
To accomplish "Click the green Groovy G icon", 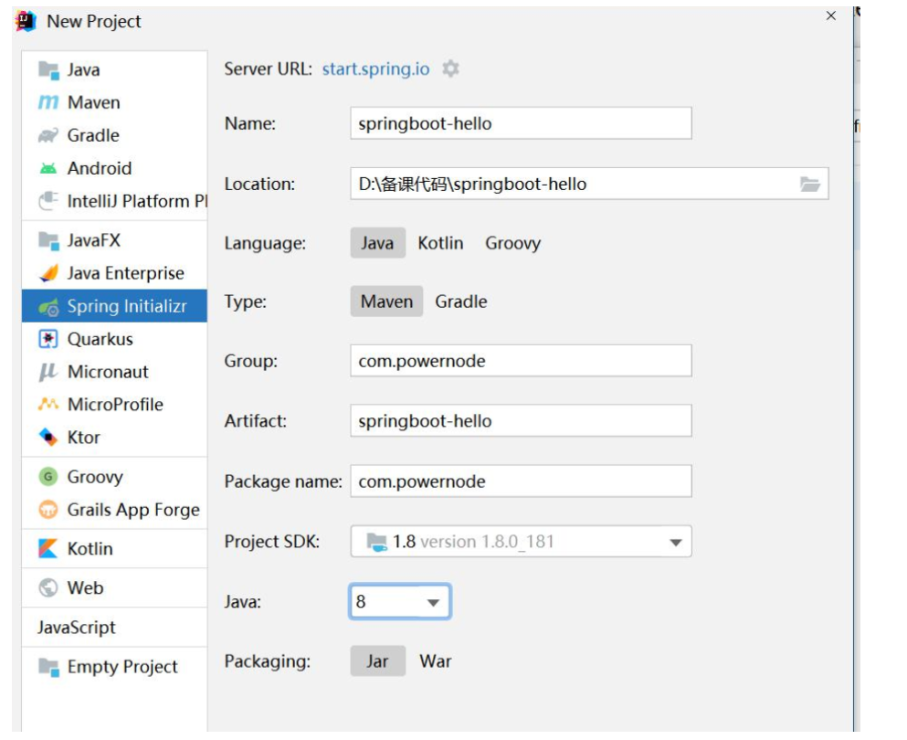I will click(x=48, y=477).
